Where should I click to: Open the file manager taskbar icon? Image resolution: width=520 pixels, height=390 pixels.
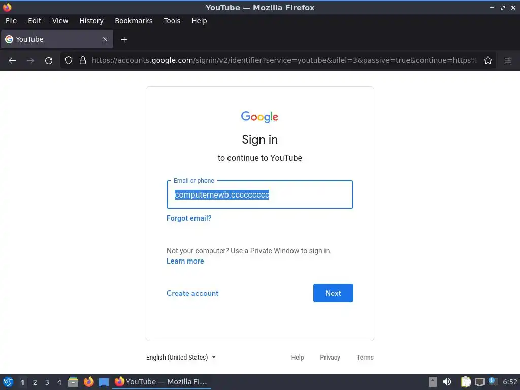73,382
